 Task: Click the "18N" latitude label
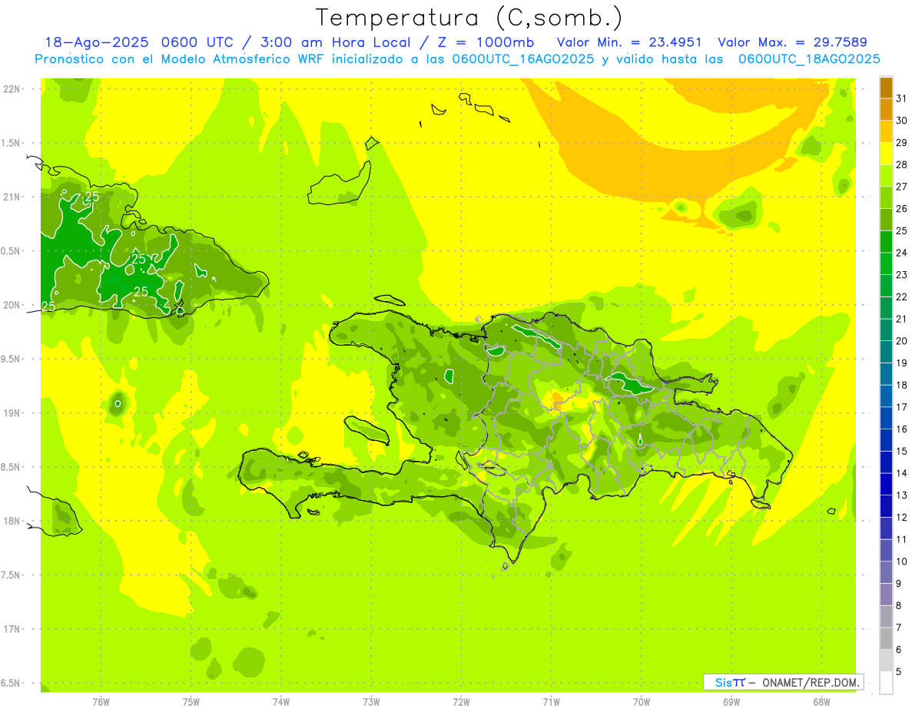[12, 522]
